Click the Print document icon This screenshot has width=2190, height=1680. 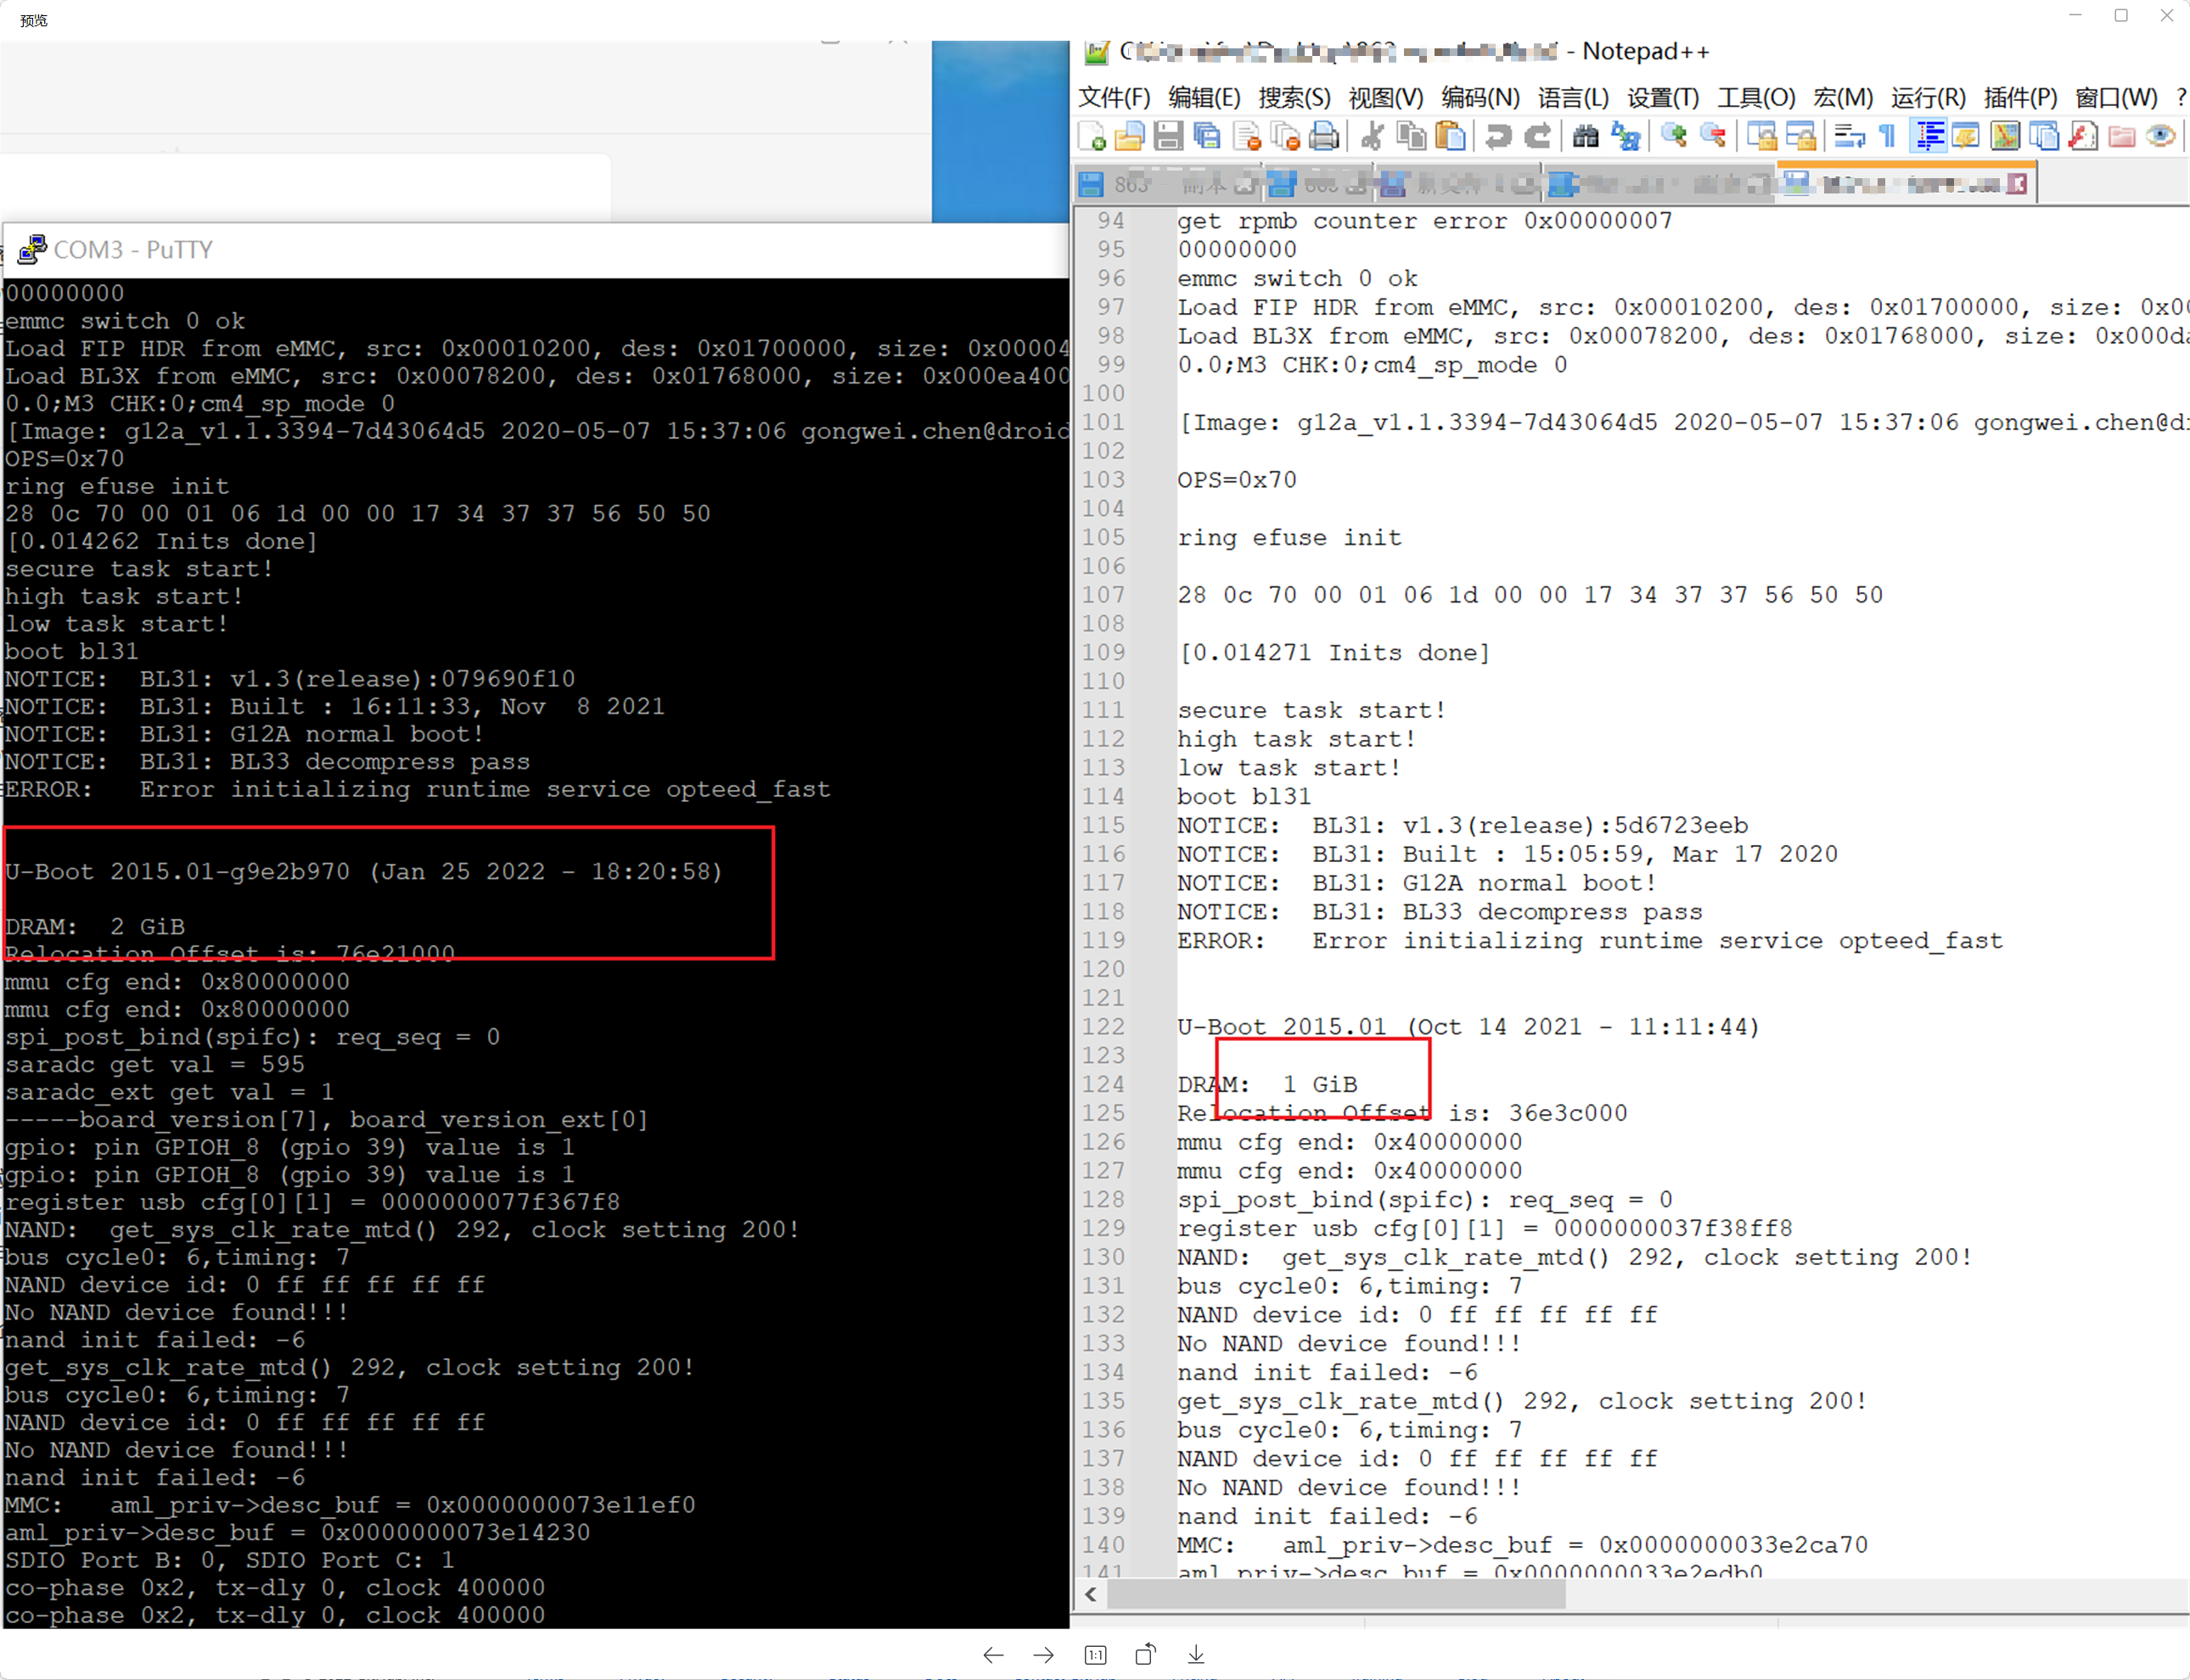point(1323,136)
